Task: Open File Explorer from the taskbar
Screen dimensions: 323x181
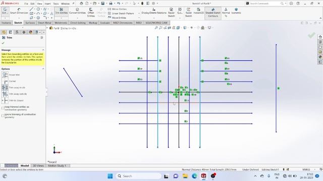Action: 185,176
